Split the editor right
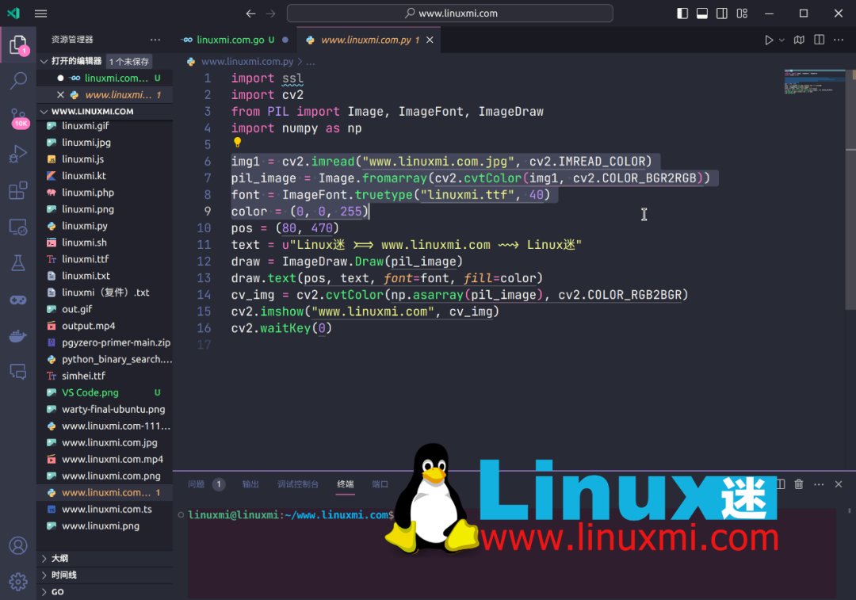856x600 pixels. point(819,40)
